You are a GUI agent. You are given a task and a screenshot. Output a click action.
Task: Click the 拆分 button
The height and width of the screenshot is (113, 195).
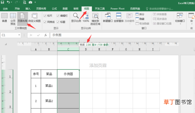(x=140, y=14)
